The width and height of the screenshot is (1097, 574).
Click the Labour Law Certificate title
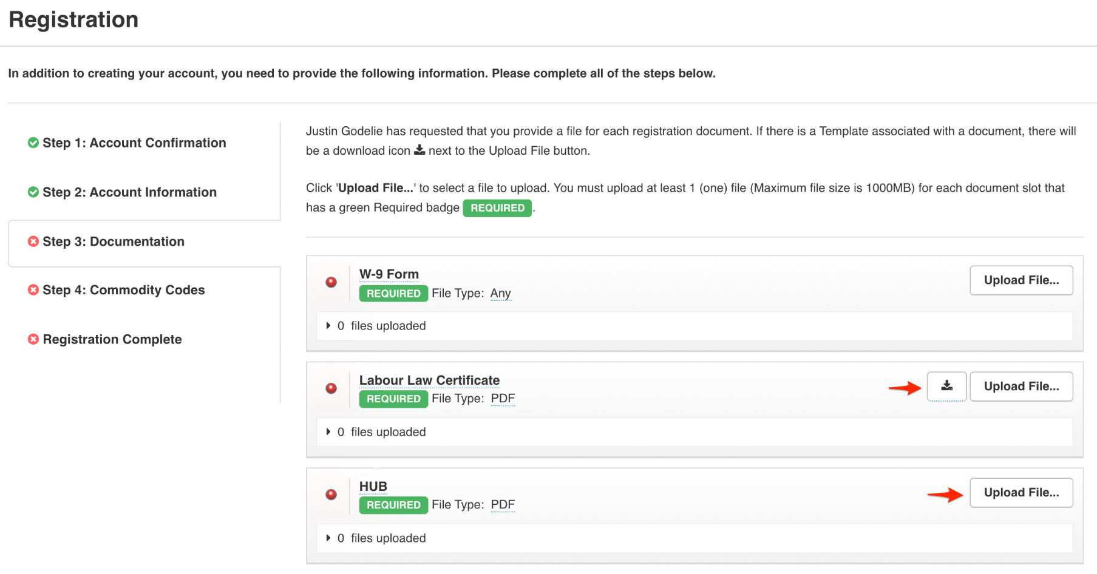click(x=429, y=380)
